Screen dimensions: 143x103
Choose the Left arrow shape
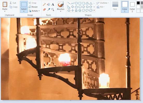pyautogui.click(x=87, y=7)
